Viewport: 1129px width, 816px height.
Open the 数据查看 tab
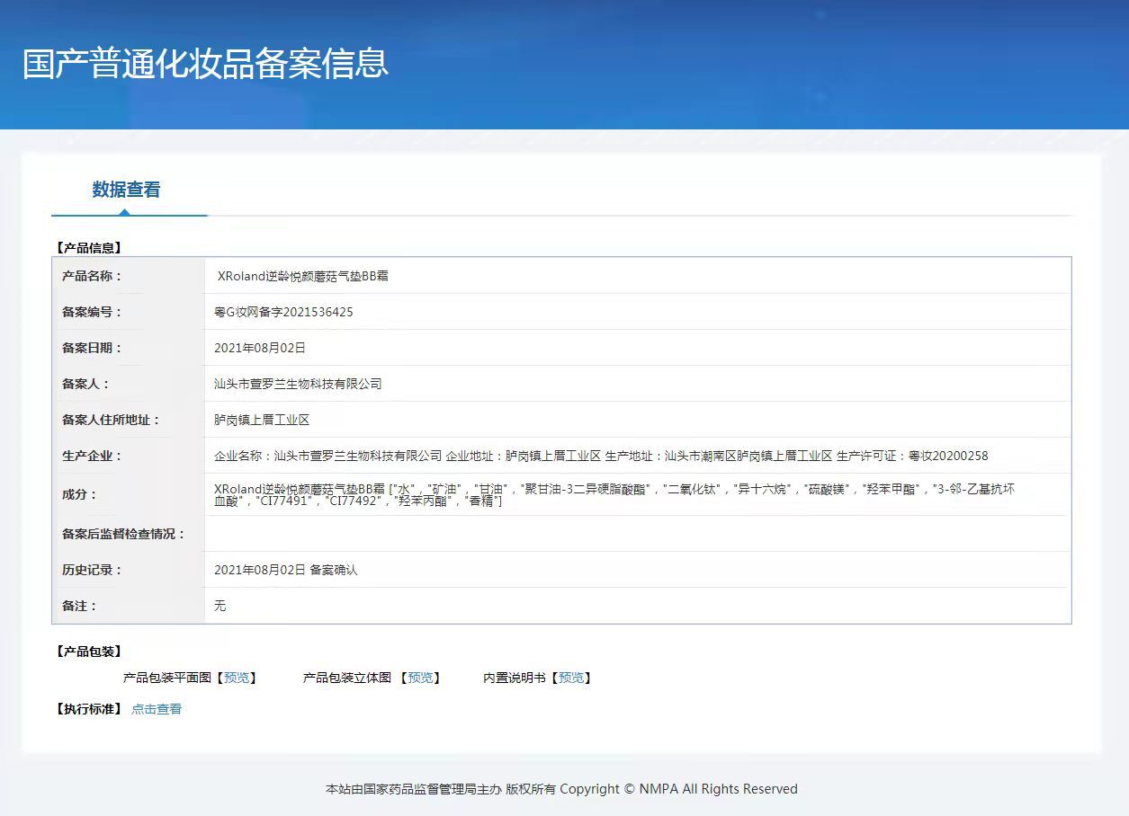(x=126, y=190)
